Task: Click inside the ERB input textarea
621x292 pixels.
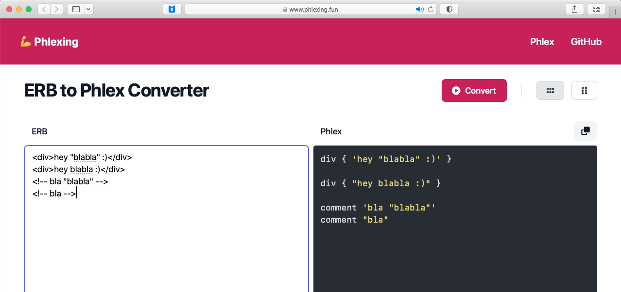Action: (x=166, y=219)
